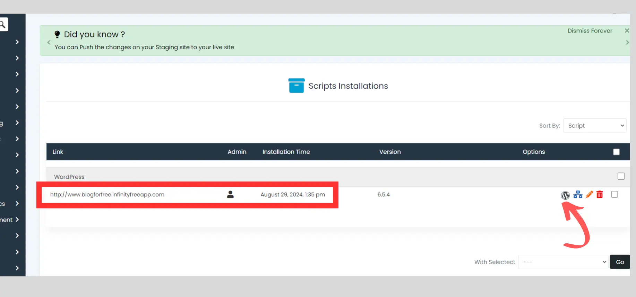This screenshot has height=297, width=636.
Task: Show previous tip with left arrow
Action: (x=49, y=42)
